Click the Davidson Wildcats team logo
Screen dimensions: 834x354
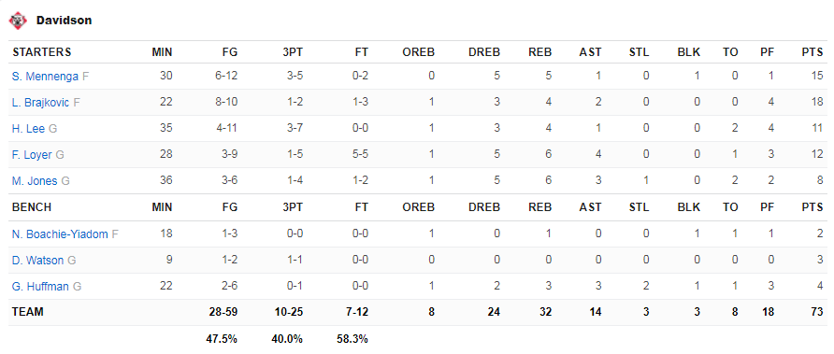18,21
